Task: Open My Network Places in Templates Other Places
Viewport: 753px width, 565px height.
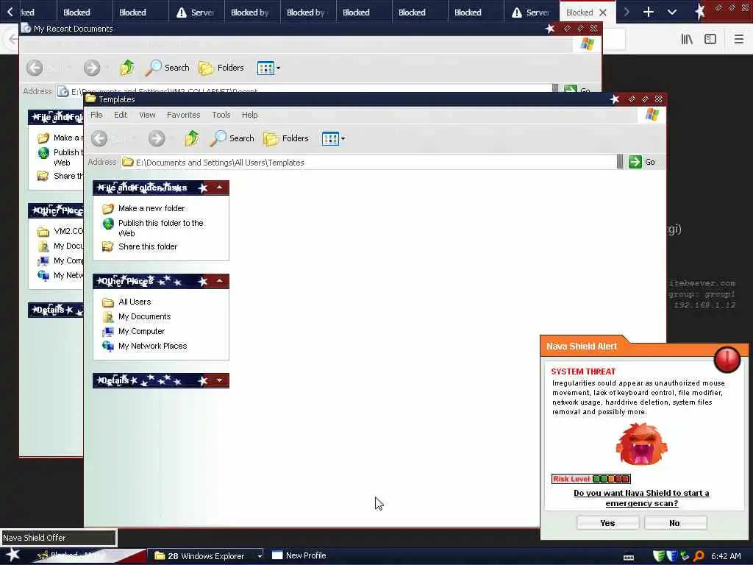Action: click(153, 346)
